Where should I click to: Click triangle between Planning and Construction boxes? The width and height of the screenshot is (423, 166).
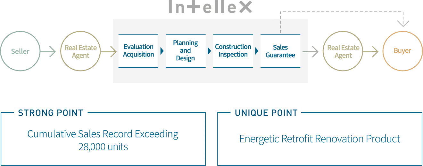click(x=209, y=51)
